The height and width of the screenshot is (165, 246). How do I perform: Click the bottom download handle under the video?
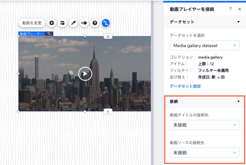tap(108, 111)
